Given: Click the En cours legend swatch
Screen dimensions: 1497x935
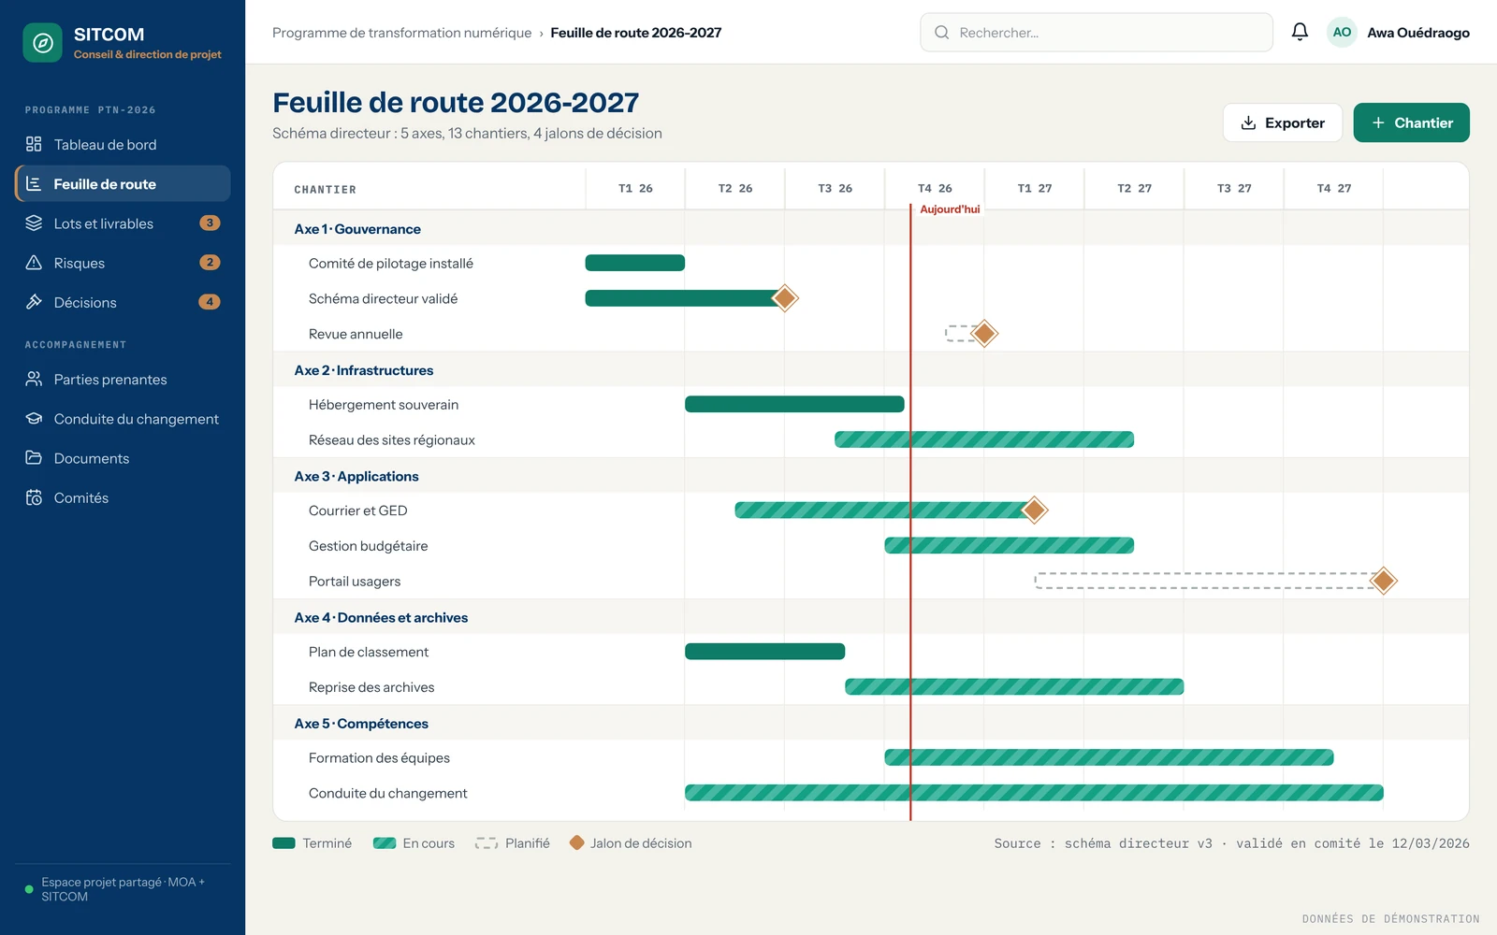Looking at the screenshot, I should 385,843.
